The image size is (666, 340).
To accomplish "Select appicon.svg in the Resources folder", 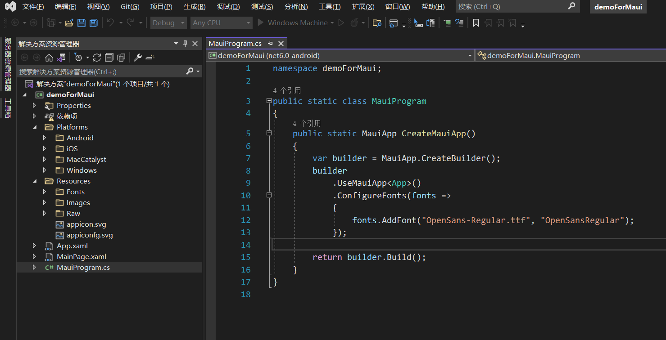I will tap(86, 224).
